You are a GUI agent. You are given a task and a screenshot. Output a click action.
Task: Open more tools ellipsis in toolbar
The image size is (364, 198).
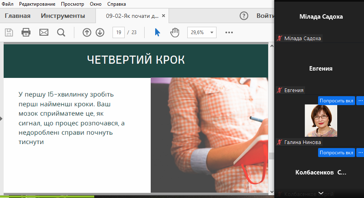pyautogui.click(x=229, y=32)
